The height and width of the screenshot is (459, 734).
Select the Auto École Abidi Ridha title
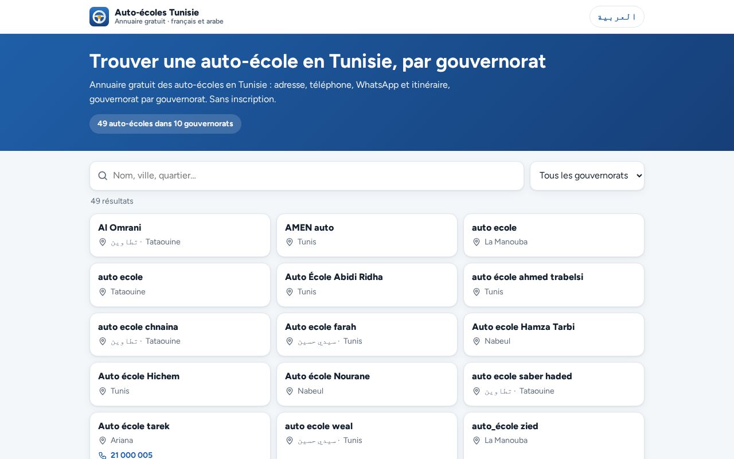coord(334,277)
